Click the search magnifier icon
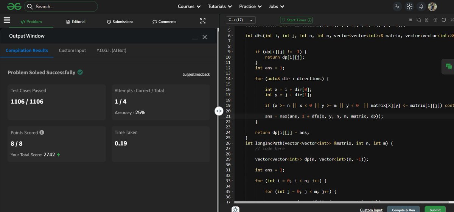Viewport: 454px width, 212px height. [x=30, y=6]
